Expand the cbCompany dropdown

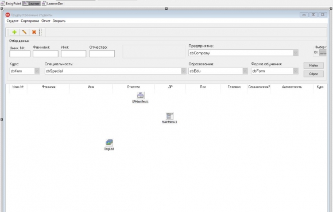click(296, 53)
